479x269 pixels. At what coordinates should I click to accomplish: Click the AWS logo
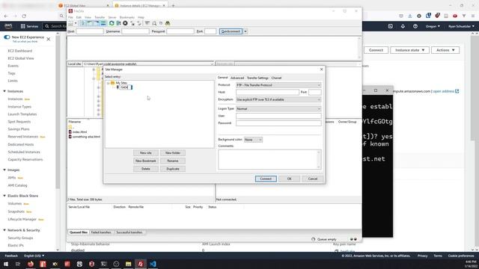point(8,26)
